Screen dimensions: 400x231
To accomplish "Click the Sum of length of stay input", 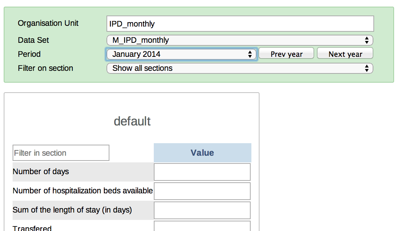I will pos(202,210).
